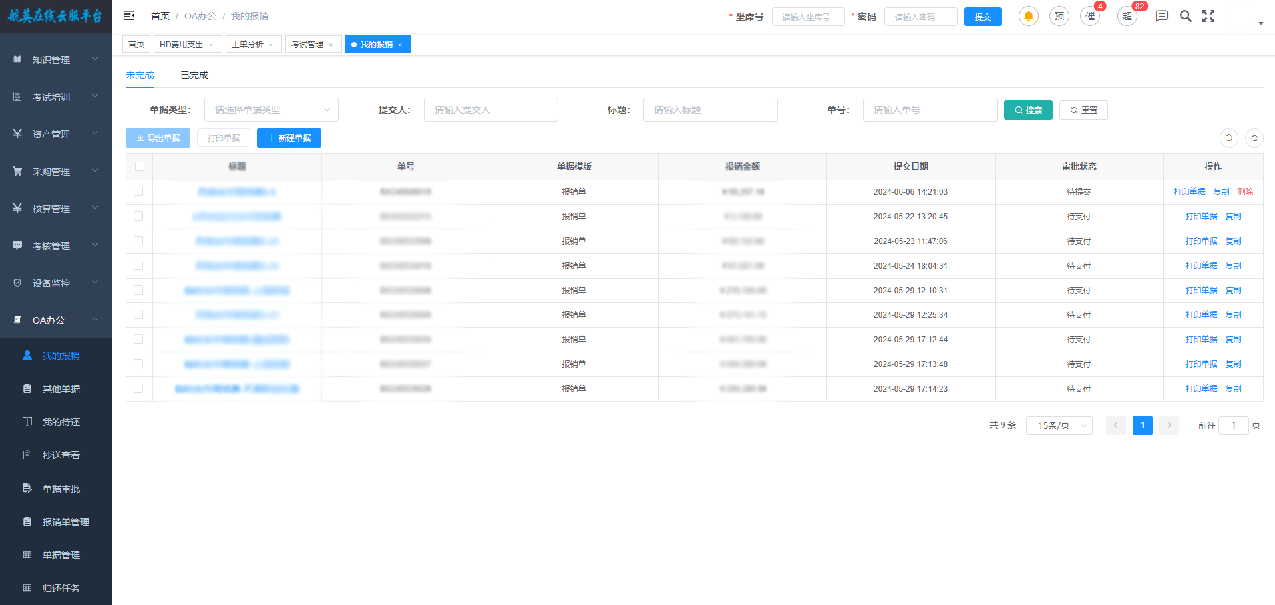This screenshot has height=605, width=1275.
Task: Open the notification bell icon
Action: [1028, 16]
